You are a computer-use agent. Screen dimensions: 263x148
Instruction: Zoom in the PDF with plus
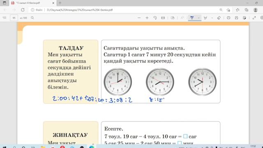[147, 18]
